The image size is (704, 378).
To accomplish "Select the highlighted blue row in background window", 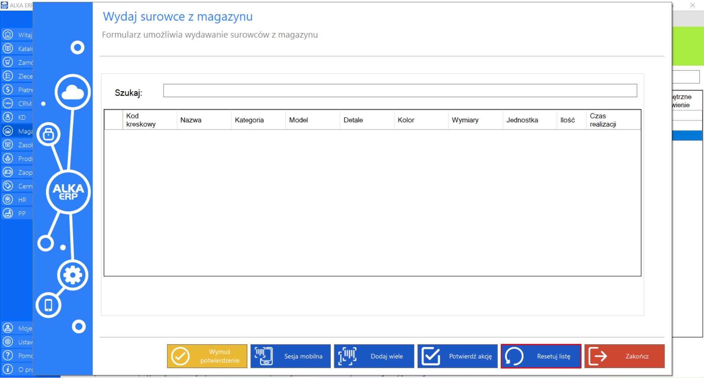I will tap(687, 135).
